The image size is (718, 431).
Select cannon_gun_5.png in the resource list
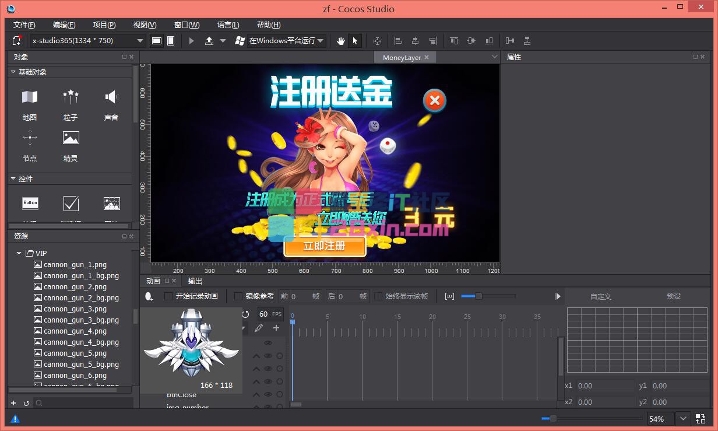click(x=75, y=353)
